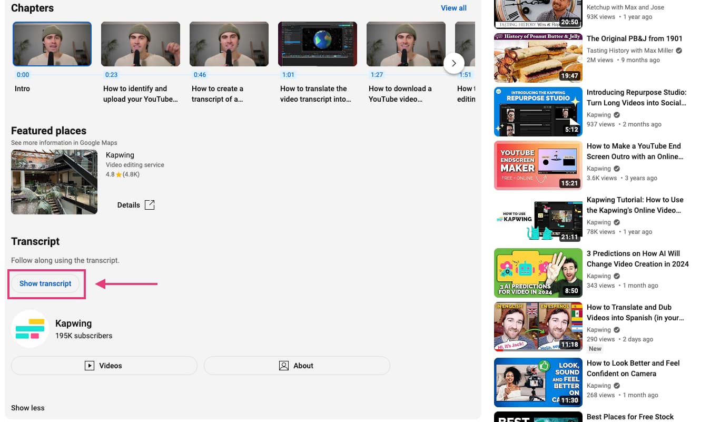Open the Translate and Dub Spanish thumbnail
This screenshot has height=422, width=720.
(x=538, y=327)
